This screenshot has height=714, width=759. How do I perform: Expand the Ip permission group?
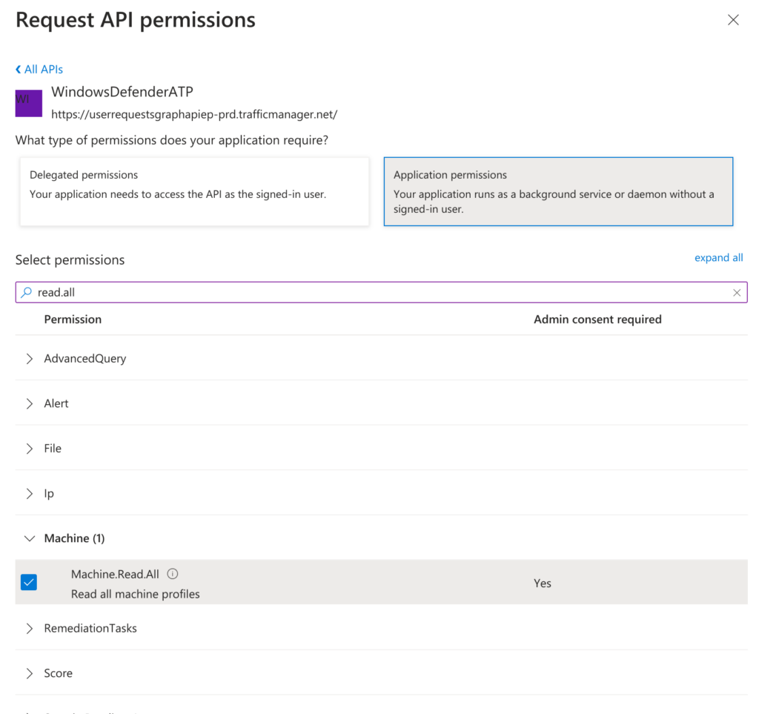pos(30,494)
